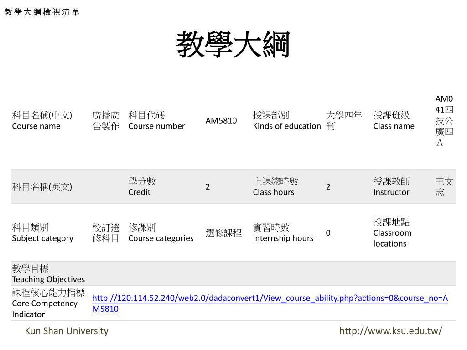Viewport: 467px width, 350px height.
Task: Click the Core Competency Indicator label
Action: click(x=48, y=304)
